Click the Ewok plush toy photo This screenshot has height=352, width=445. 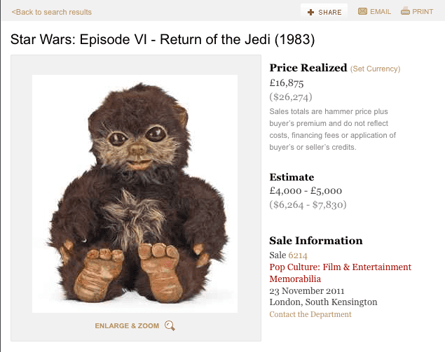coord(135,194)
